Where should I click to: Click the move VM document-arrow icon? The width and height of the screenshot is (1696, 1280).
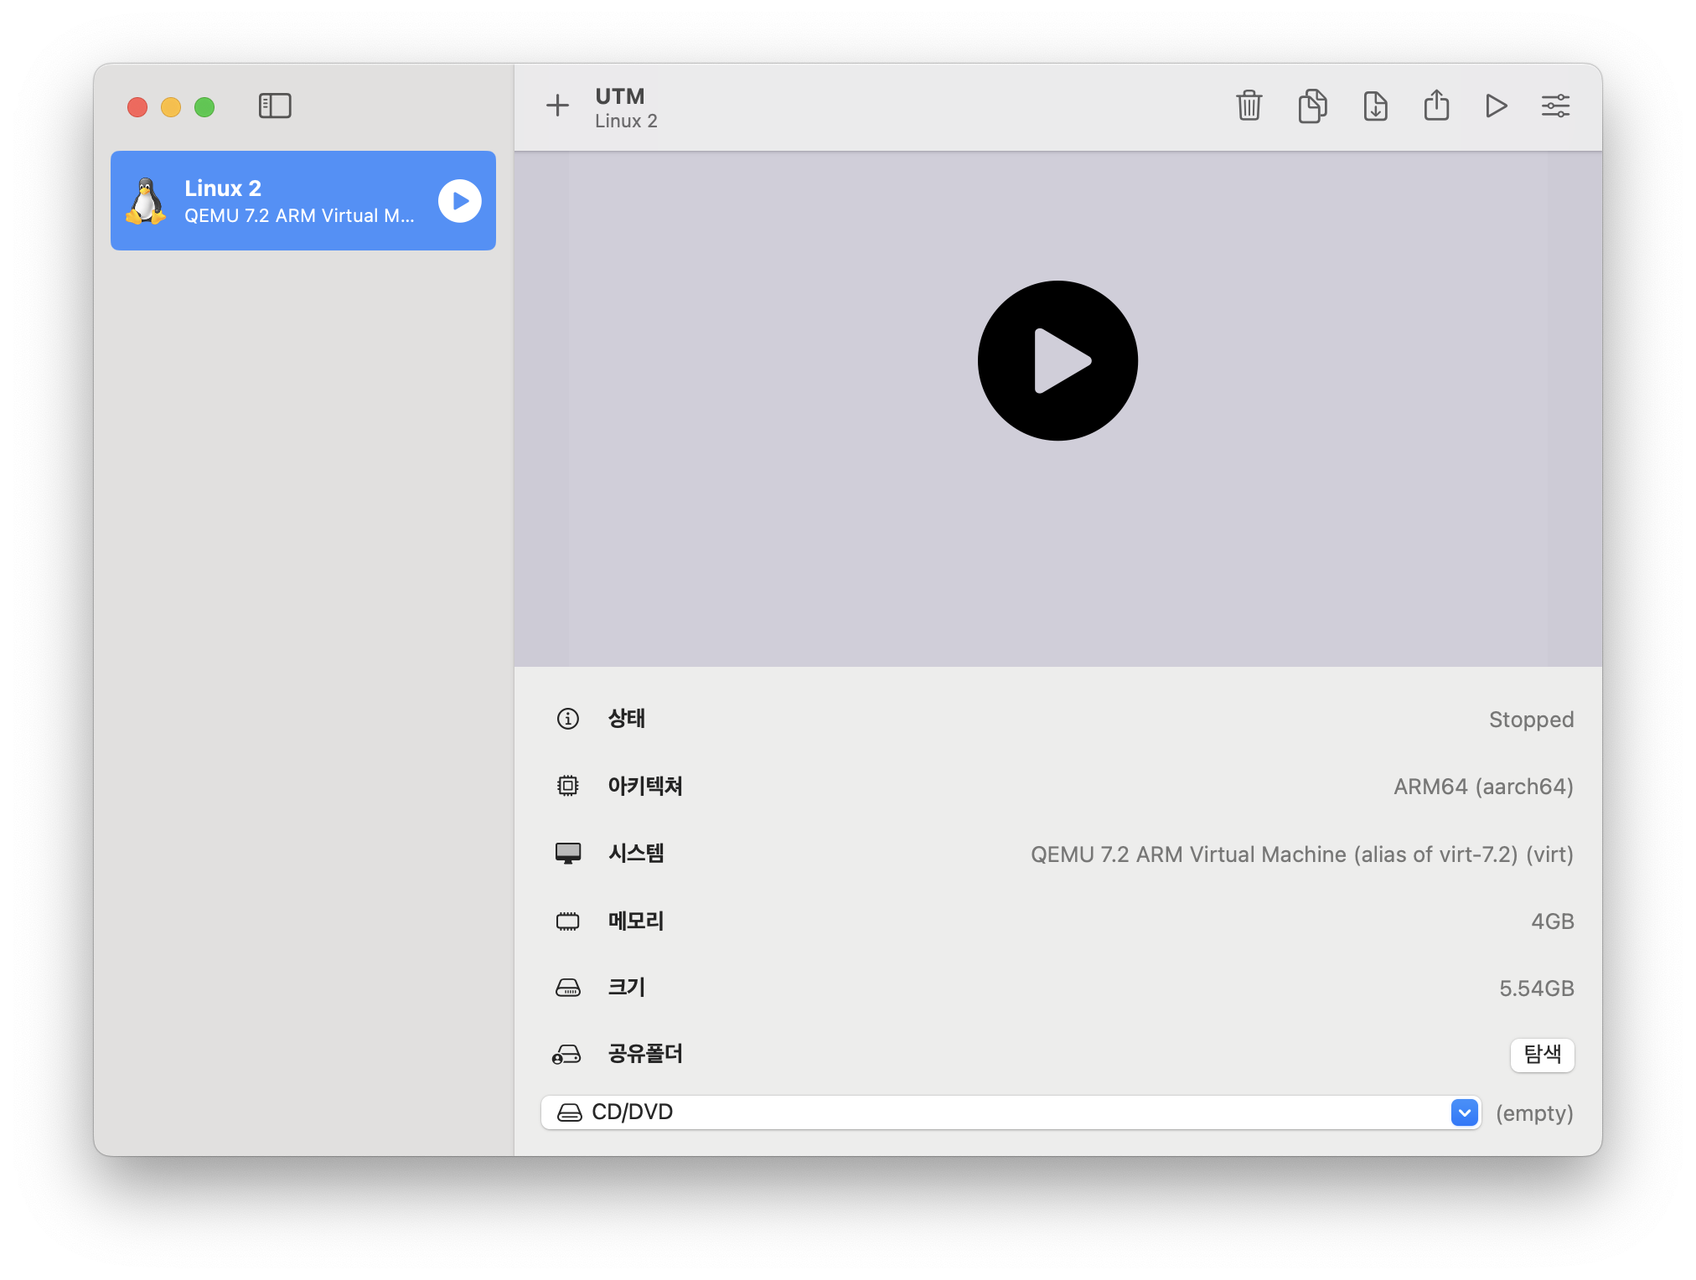[1375, 106]
